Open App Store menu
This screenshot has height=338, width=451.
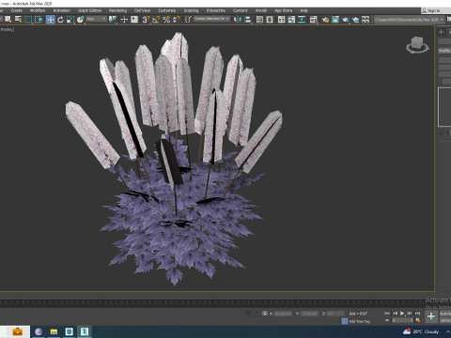tap(283, 10)
